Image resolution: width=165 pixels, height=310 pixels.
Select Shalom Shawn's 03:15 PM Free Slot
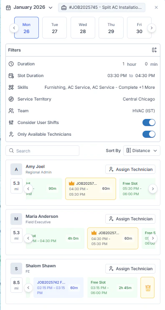click(112, 288)
